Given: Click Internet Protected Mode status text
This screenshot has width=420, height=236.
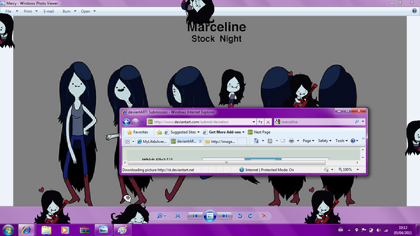Looking at the screenshot, I should tap(267, 170).
